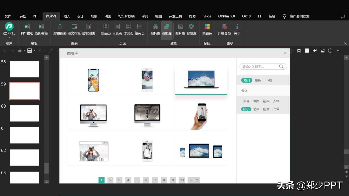349x196 pixels.
Task: Open the 逻辑图表 logic chart tool
Action: (60, 29)
